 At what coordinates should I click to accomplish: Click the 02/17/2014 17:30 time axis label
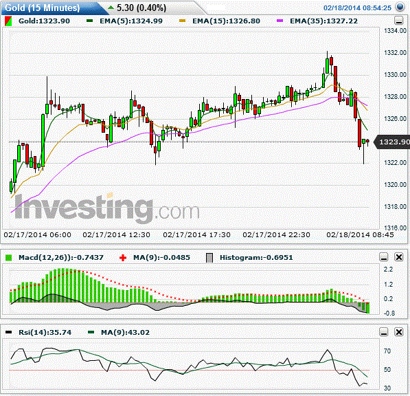[x=196, y=234]
